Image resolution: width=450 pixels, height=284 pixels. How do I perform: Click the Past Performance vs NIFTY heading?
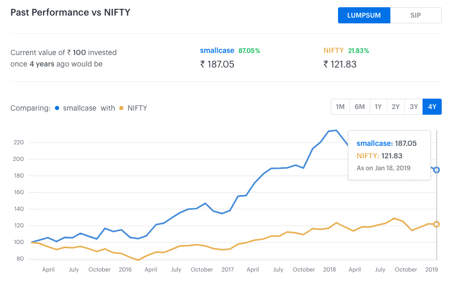click(71, 12)
